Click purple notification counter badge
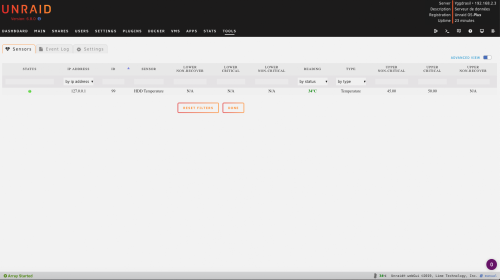This screenshot has width=500, height=280. pyautogui.click(x=491, y=264)
